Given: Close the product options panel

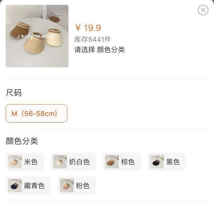Looking at the screenshot, I should tap(203, 10).
